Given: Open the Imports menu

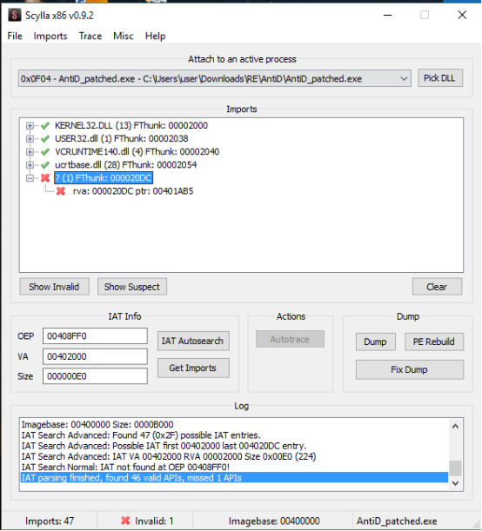Looking at the screenshot, I should (x=50, y=36).
